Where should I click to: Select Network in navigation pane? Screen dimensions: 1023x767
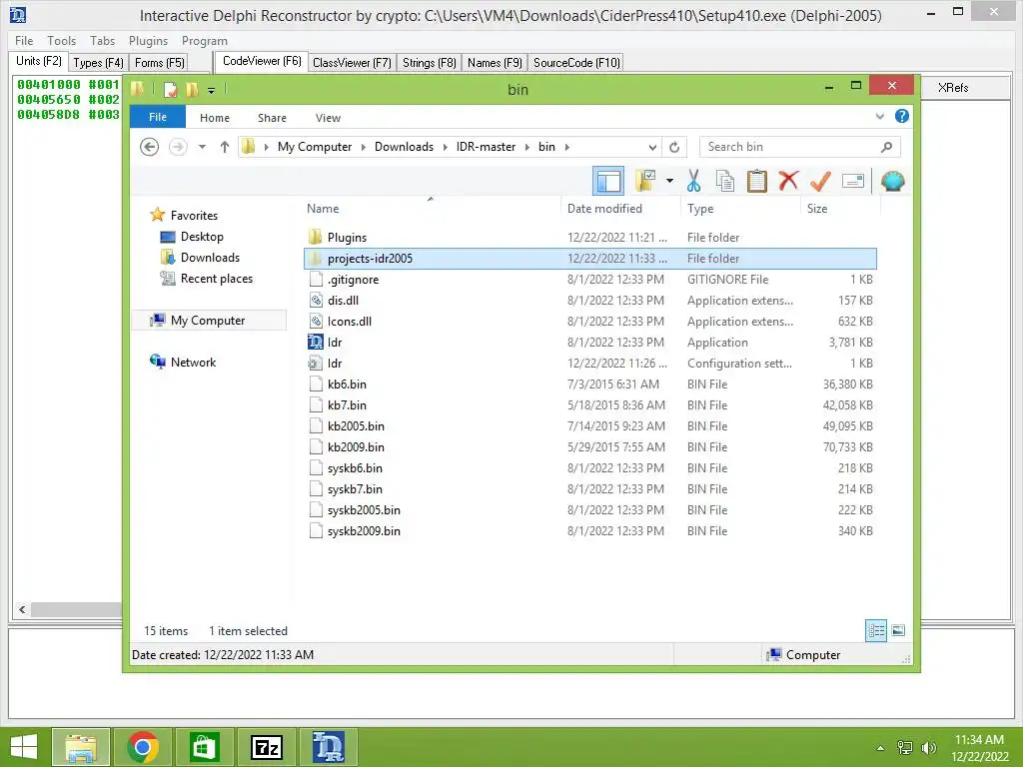pyautogui.click(x=193, y=363)
